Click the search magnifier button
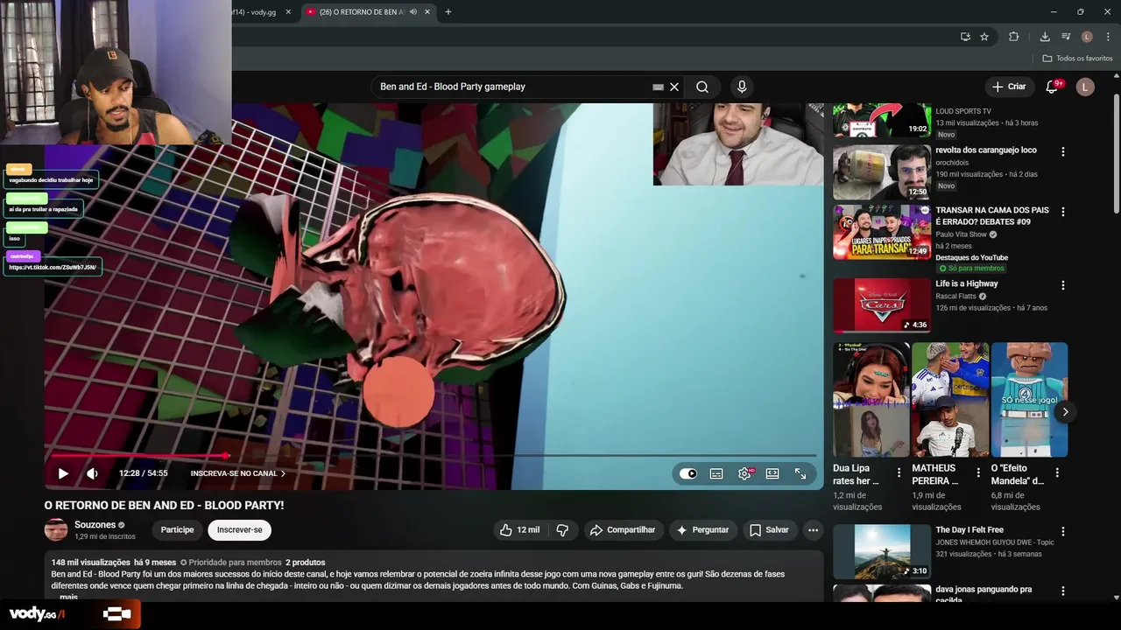 coord(702,87)
